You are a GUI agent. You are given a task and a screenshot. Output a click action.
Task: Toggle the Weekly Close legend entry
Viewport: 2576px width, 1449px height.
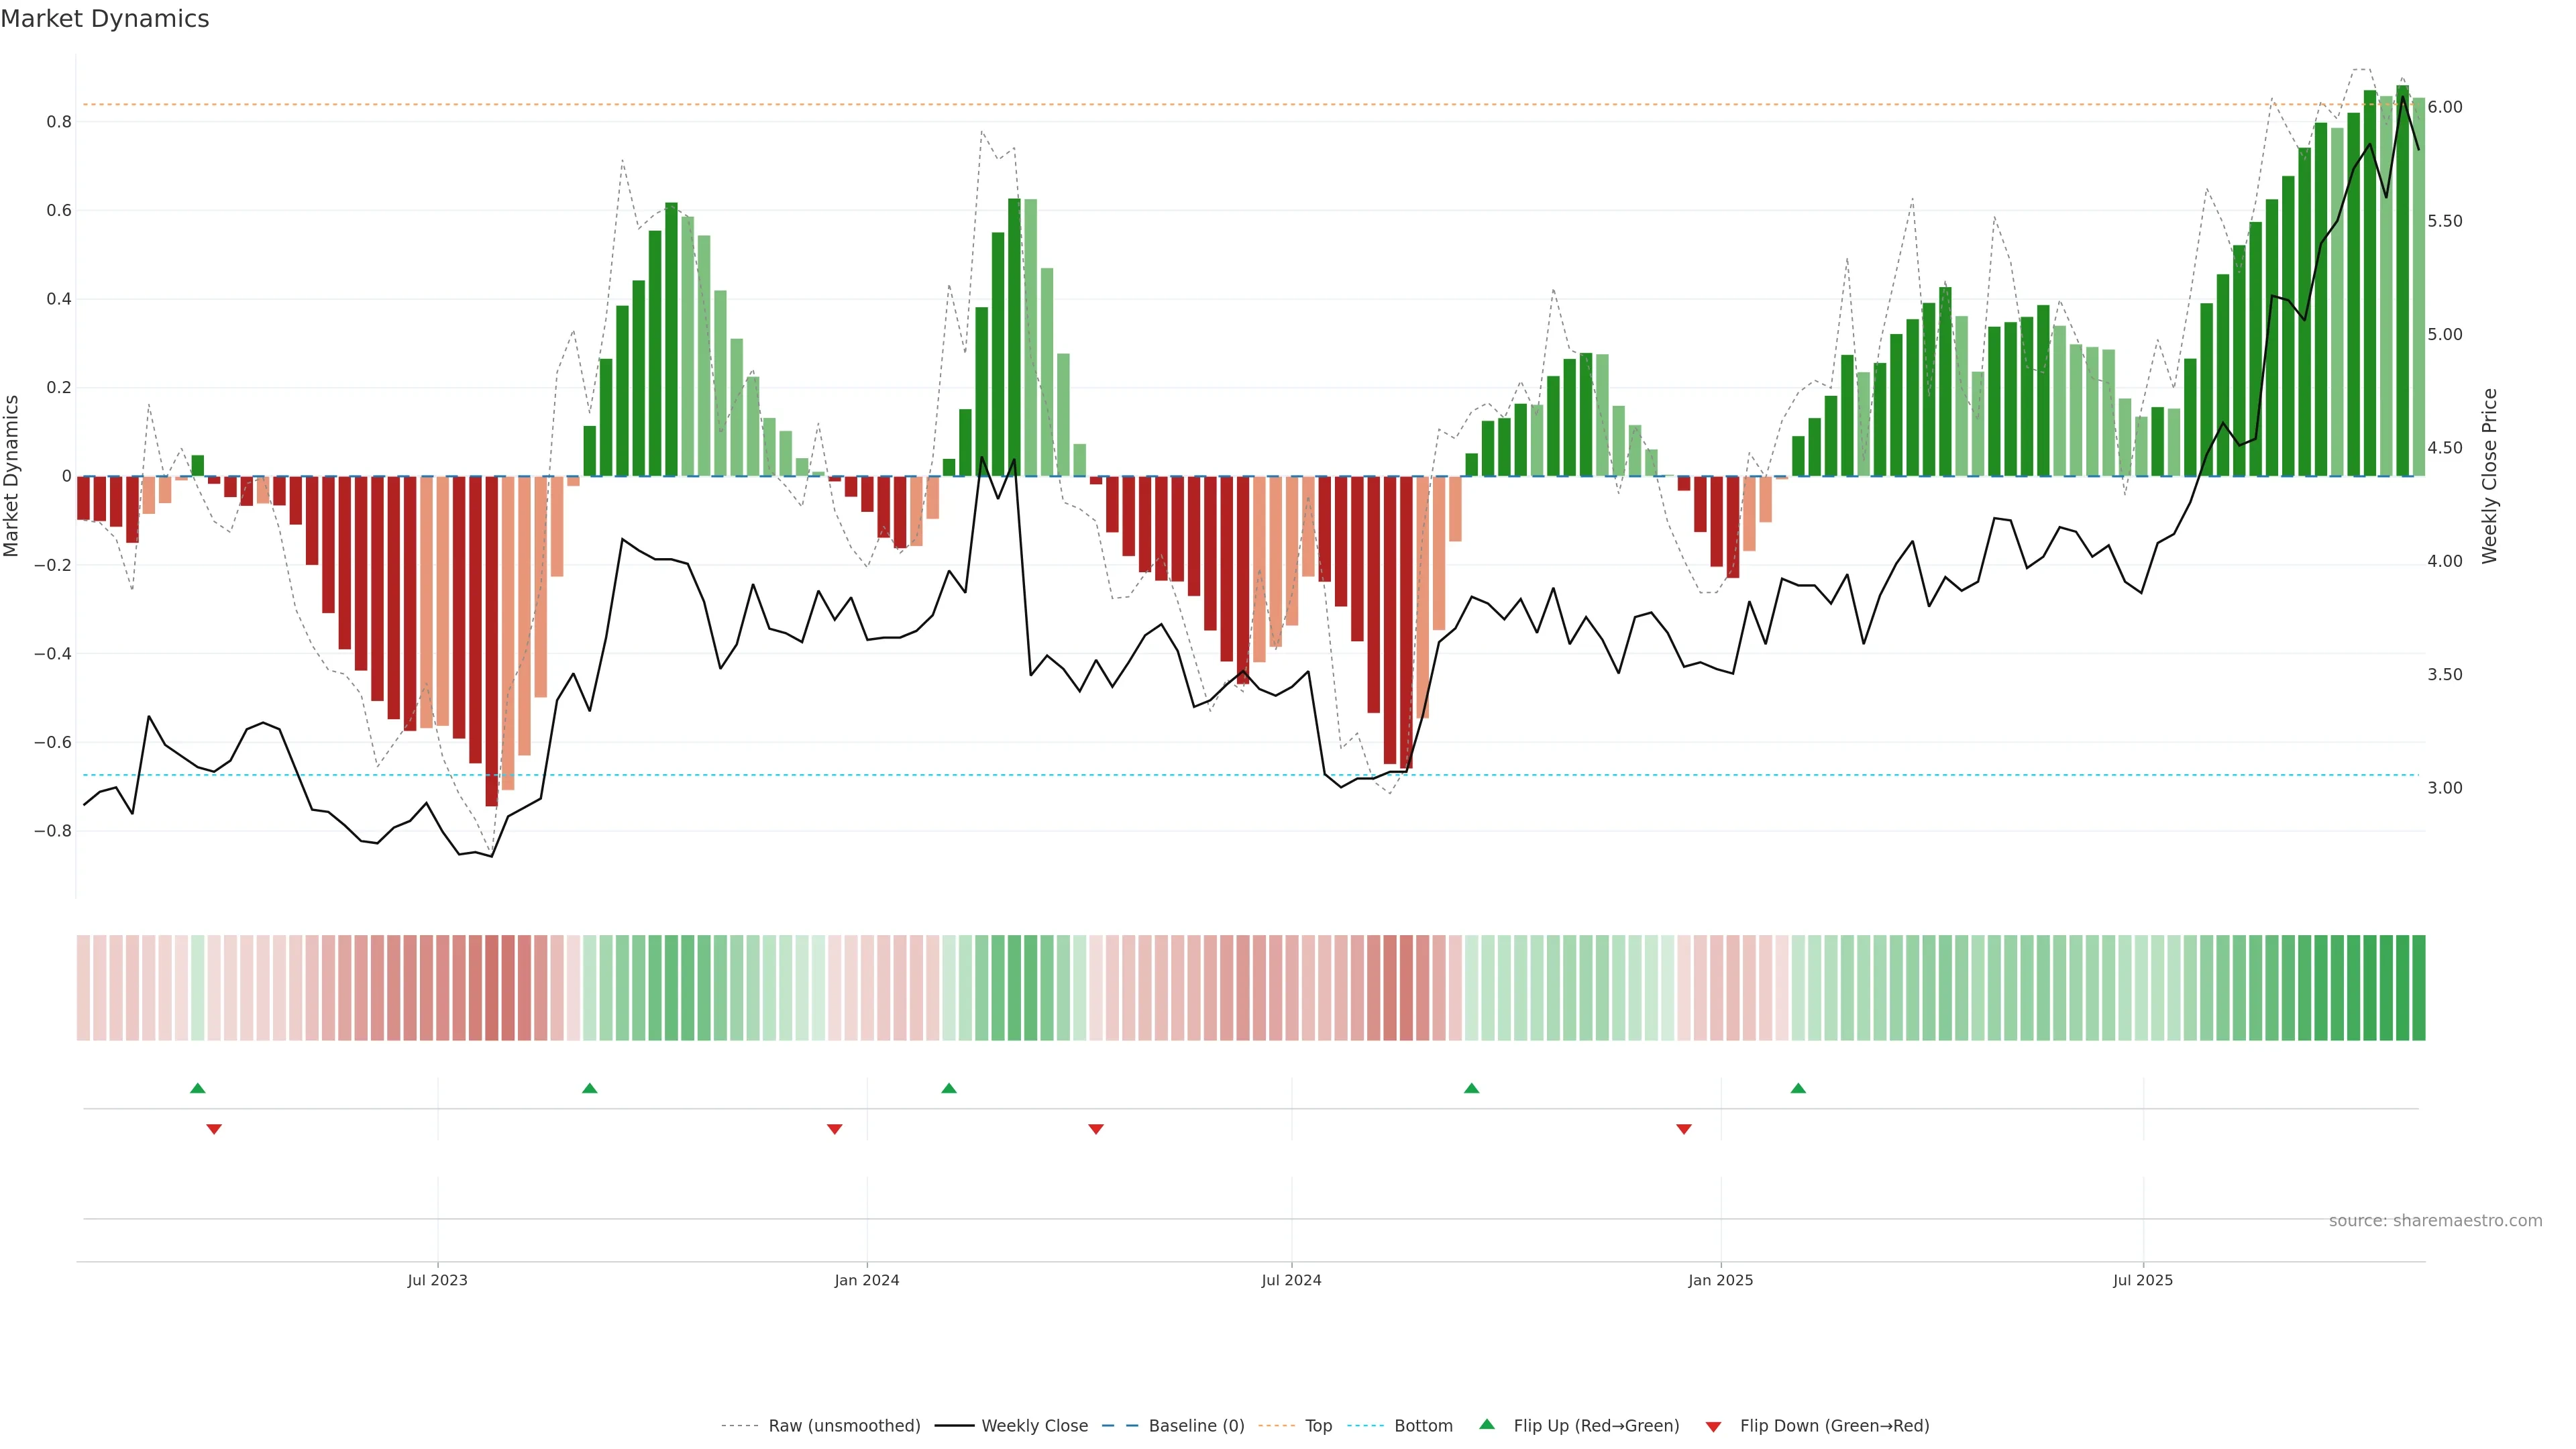coord(1034,1426)
